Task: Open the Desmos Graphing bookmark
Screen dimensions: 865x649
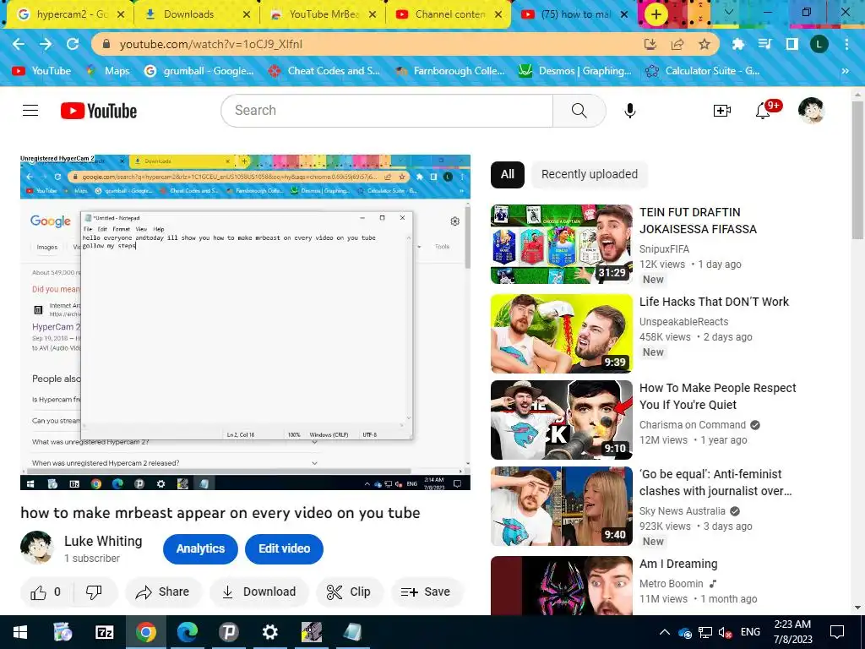Action: (575, 71)
